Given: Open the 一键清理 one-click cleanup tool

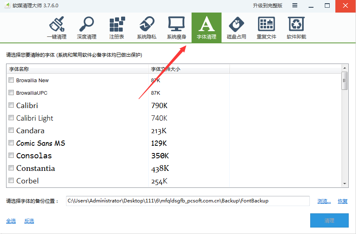Looking at the screenshot, I should 57,28.
